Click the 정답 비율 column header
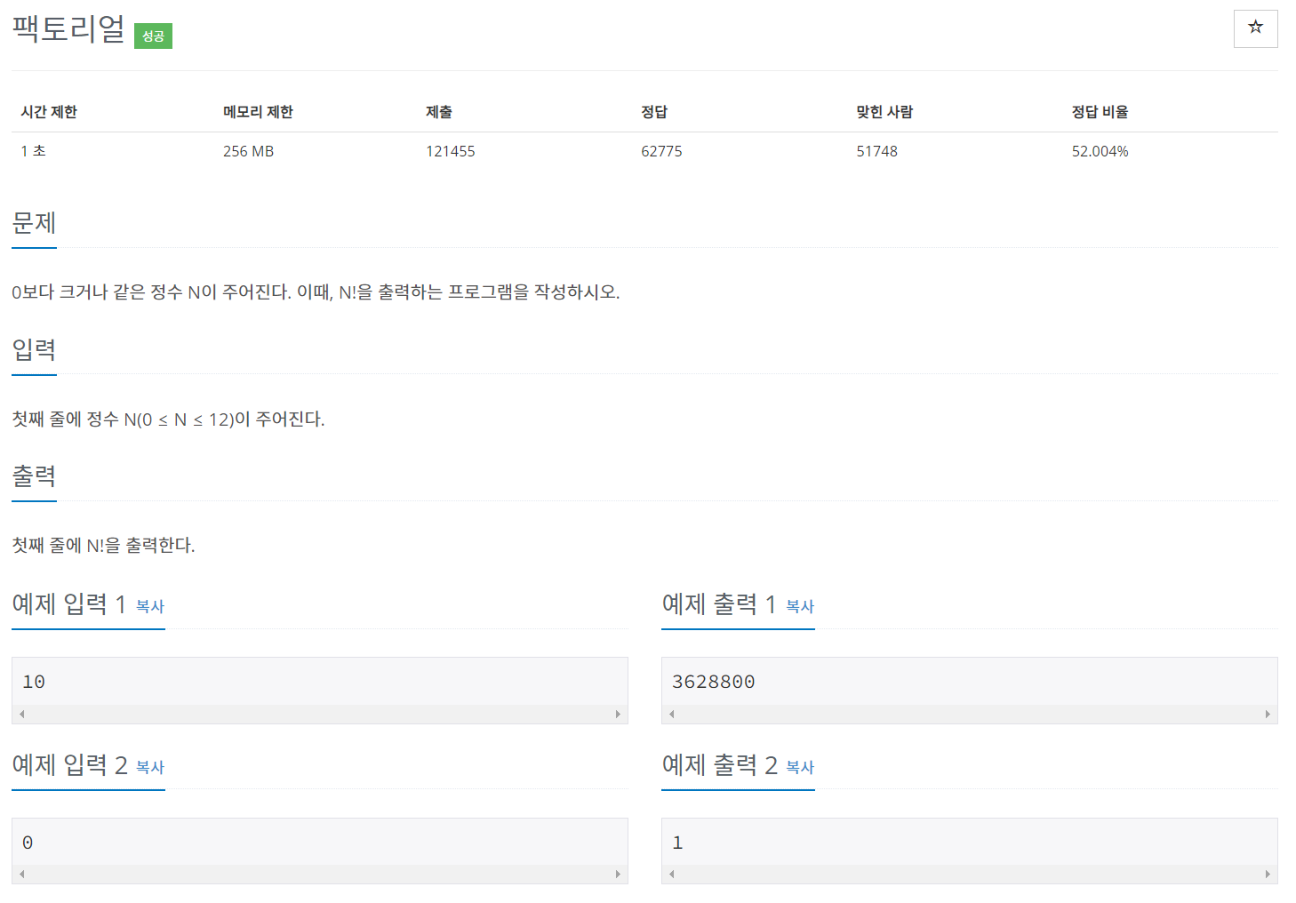The image size is (1296, 903). [x=1100, y=112]
